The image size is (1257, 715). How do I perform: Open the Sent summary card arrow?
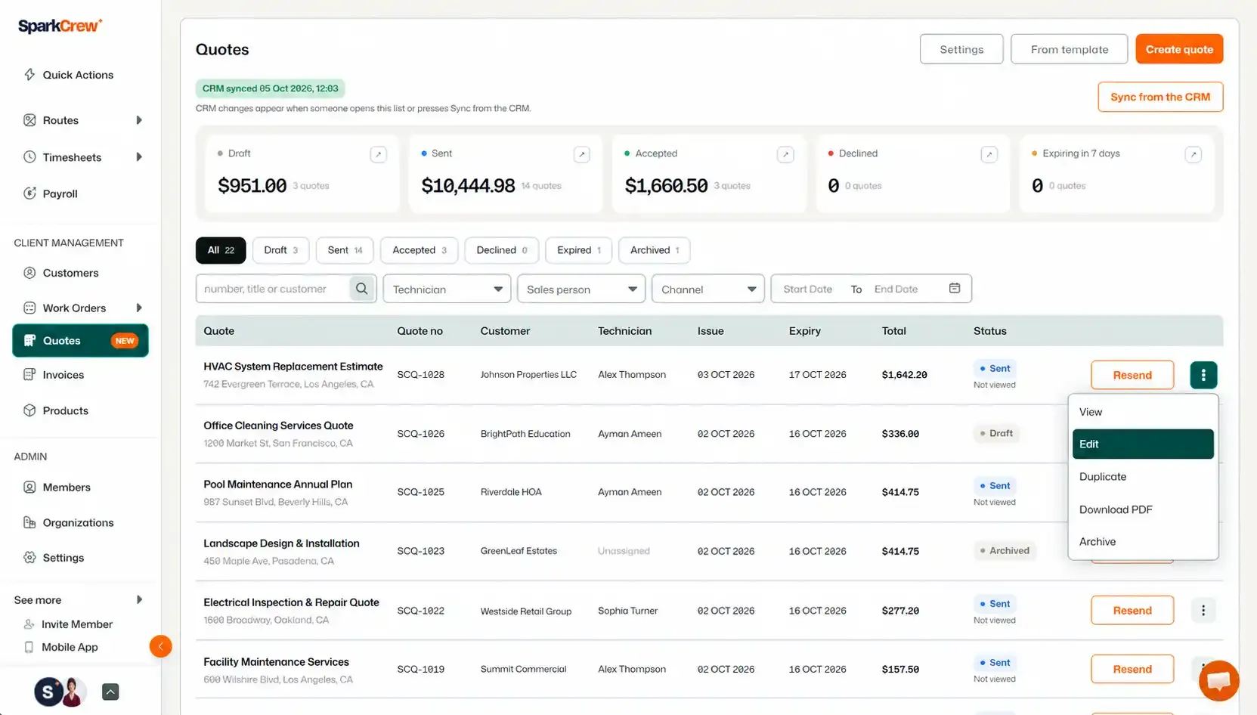coord(582,154)
